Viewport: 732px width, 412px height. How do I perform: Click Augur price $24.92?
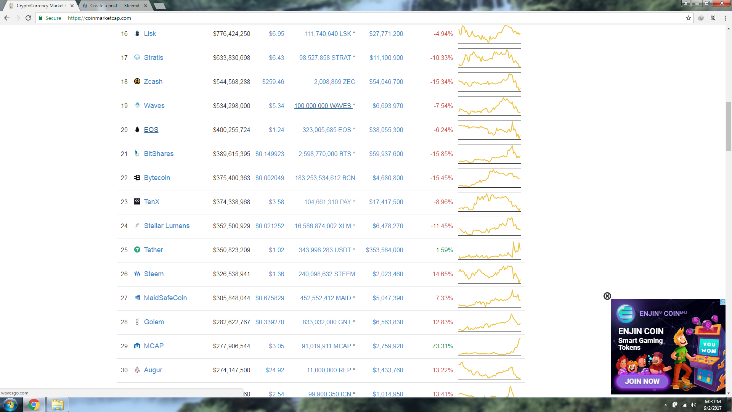click(275, 370)
